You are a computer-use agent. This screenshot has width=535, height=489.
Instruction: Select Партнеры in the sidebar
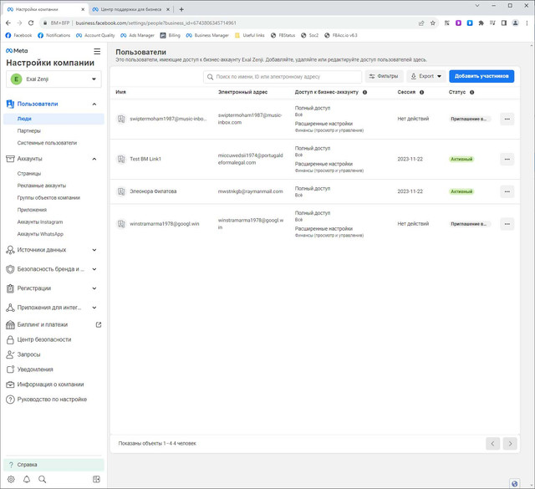pyautogui.click(x=29, y=131)
